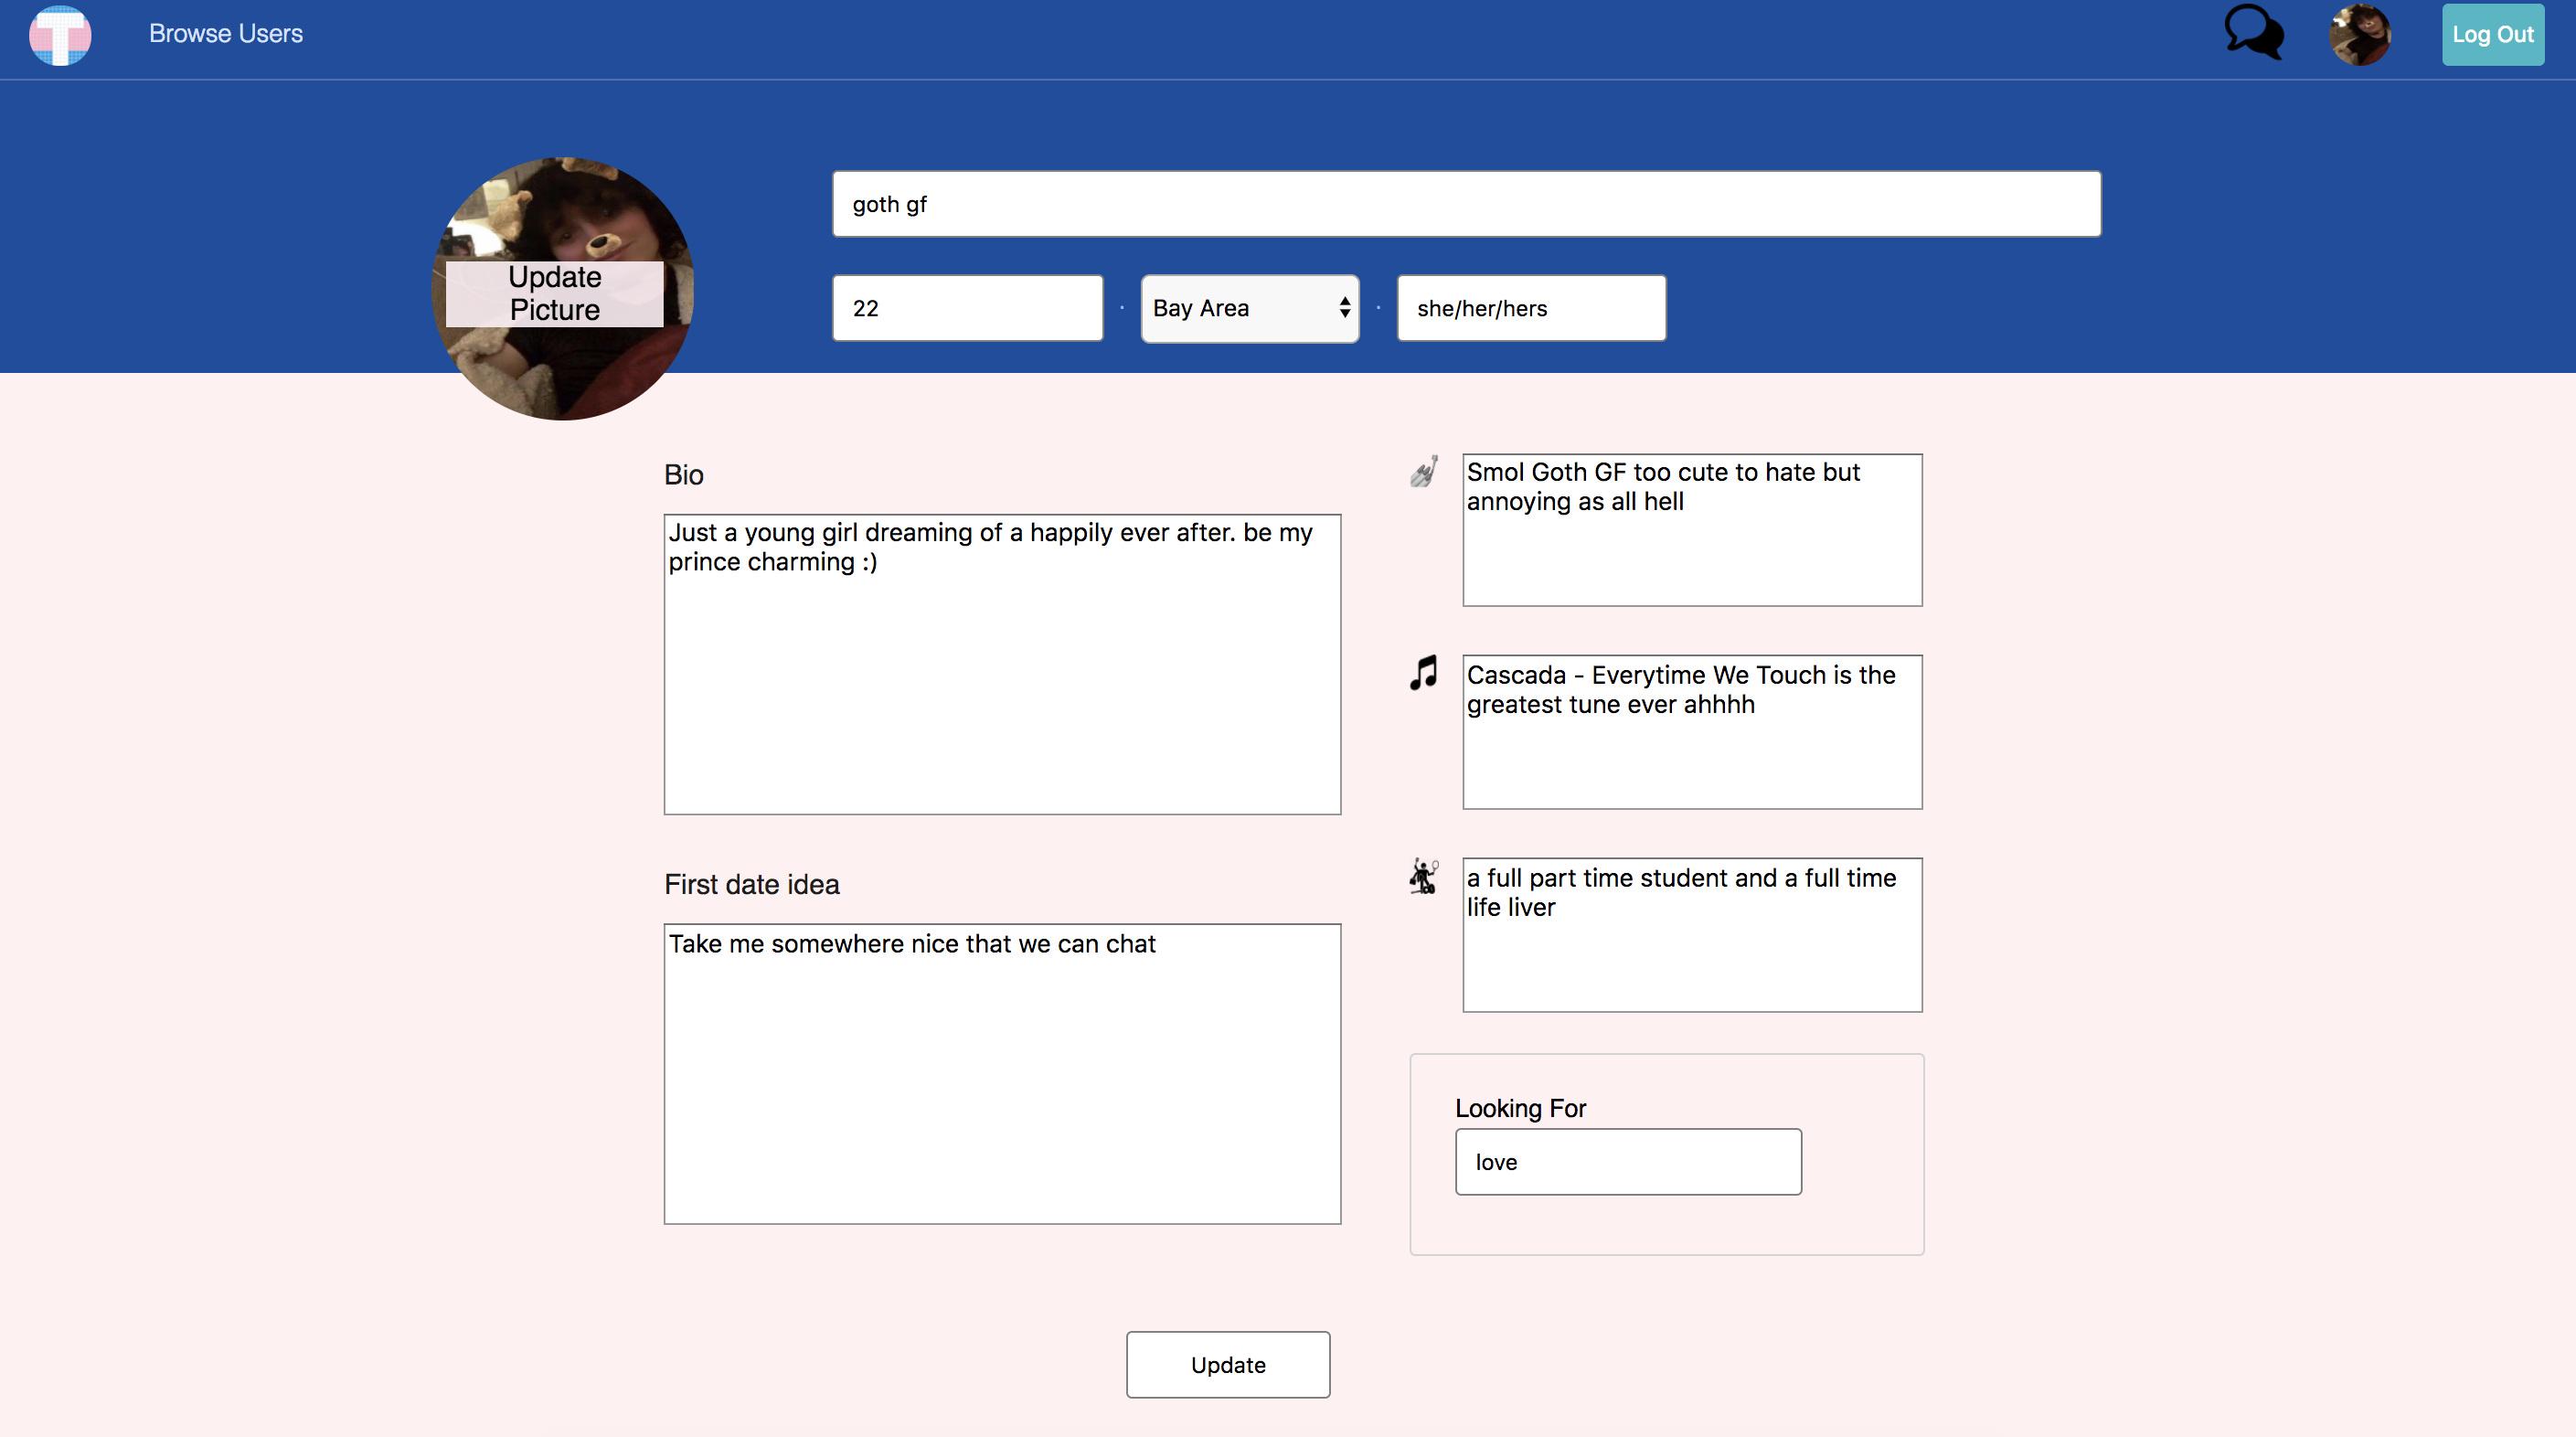Go to Browse Users page
Screen dimensions: 2576x1437
click(226, 34)
